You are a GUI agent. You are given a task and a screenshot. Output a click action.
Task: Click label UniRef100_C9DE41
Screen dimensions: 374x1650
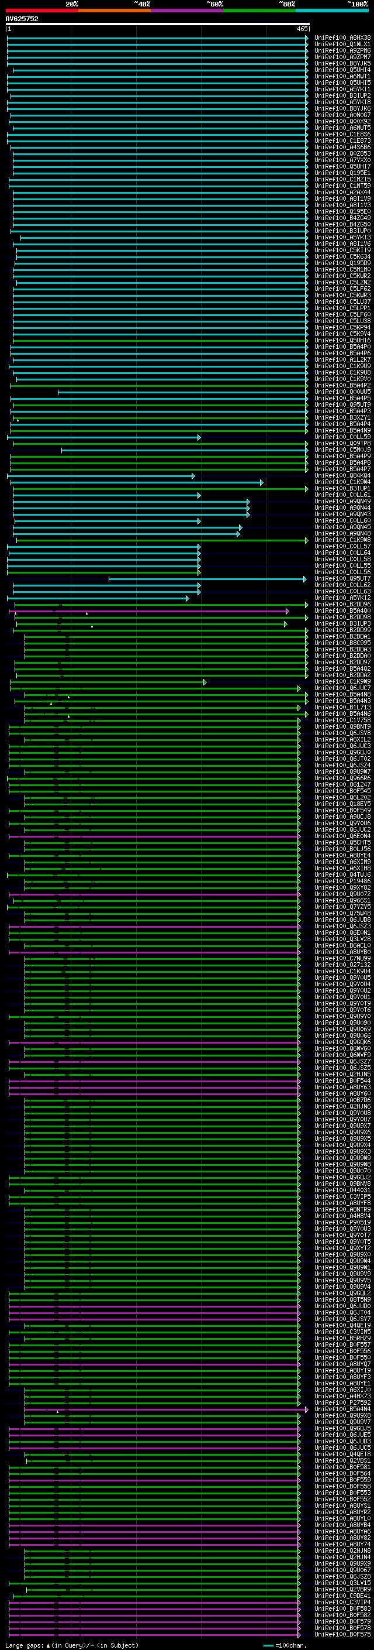342,1596
